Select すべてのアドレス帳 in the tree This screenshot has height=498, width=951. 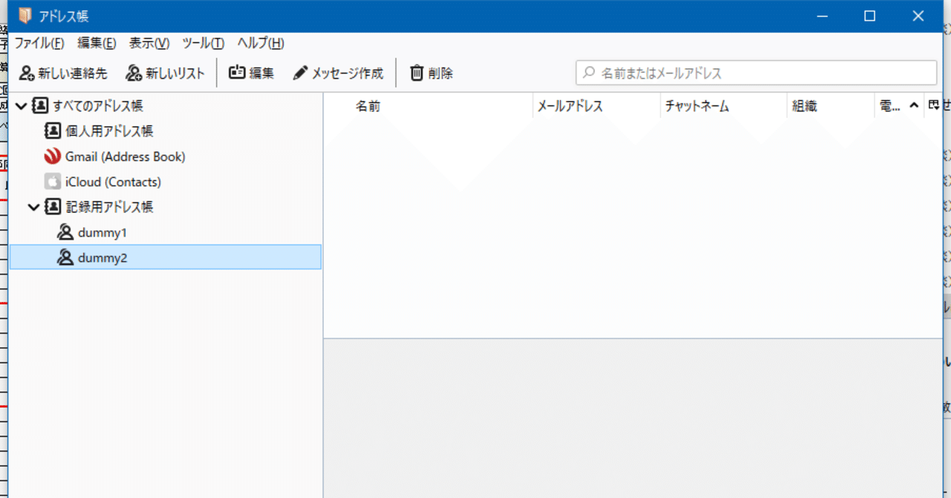(98, 106)
